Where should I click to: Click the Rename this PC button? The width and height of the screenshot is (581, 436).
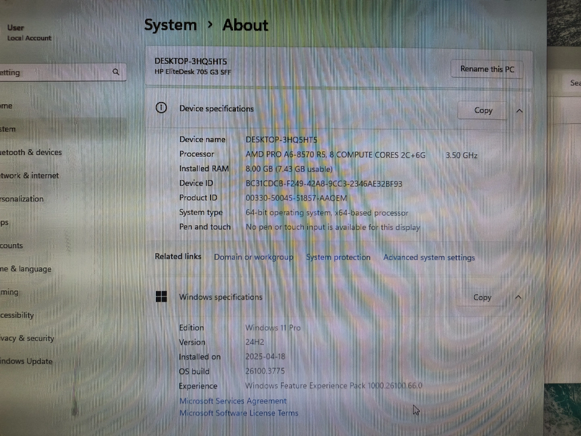pos(487,69)
